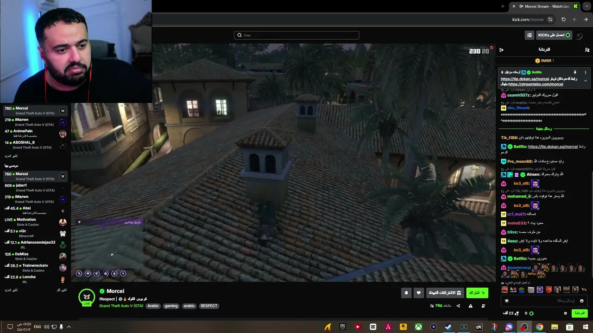Viewport: 593px width, 333px height.
Task: Click the person icon beside the report triangle
Action: coord(483,306)
